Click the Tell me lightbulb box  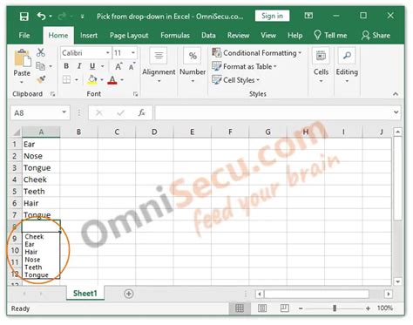(330, 36)
